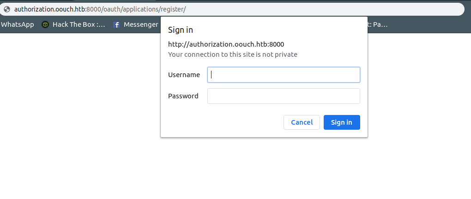
Task: Open the Hack The Box bookmark label
Action: tap(78, 24)
